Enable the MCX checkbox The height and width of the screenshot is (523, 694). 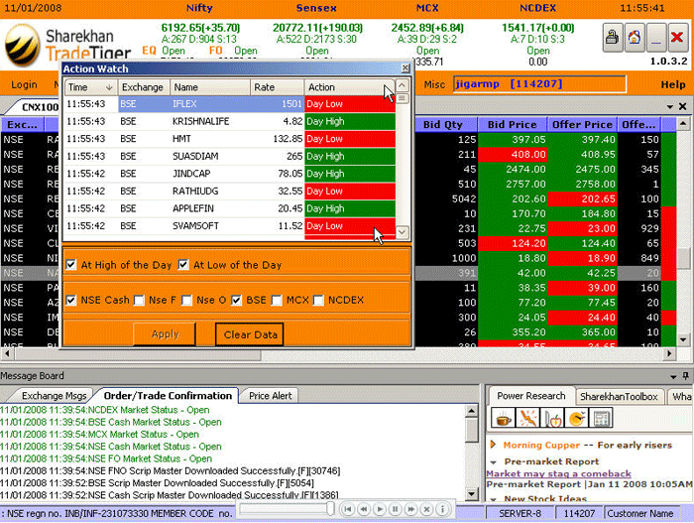click(277, 300)
